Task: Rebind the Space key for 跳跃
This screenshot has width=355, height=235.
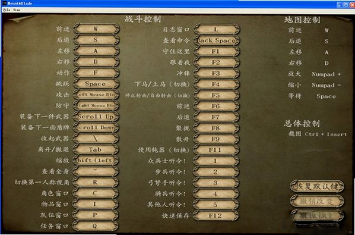Action: (96, 84)
